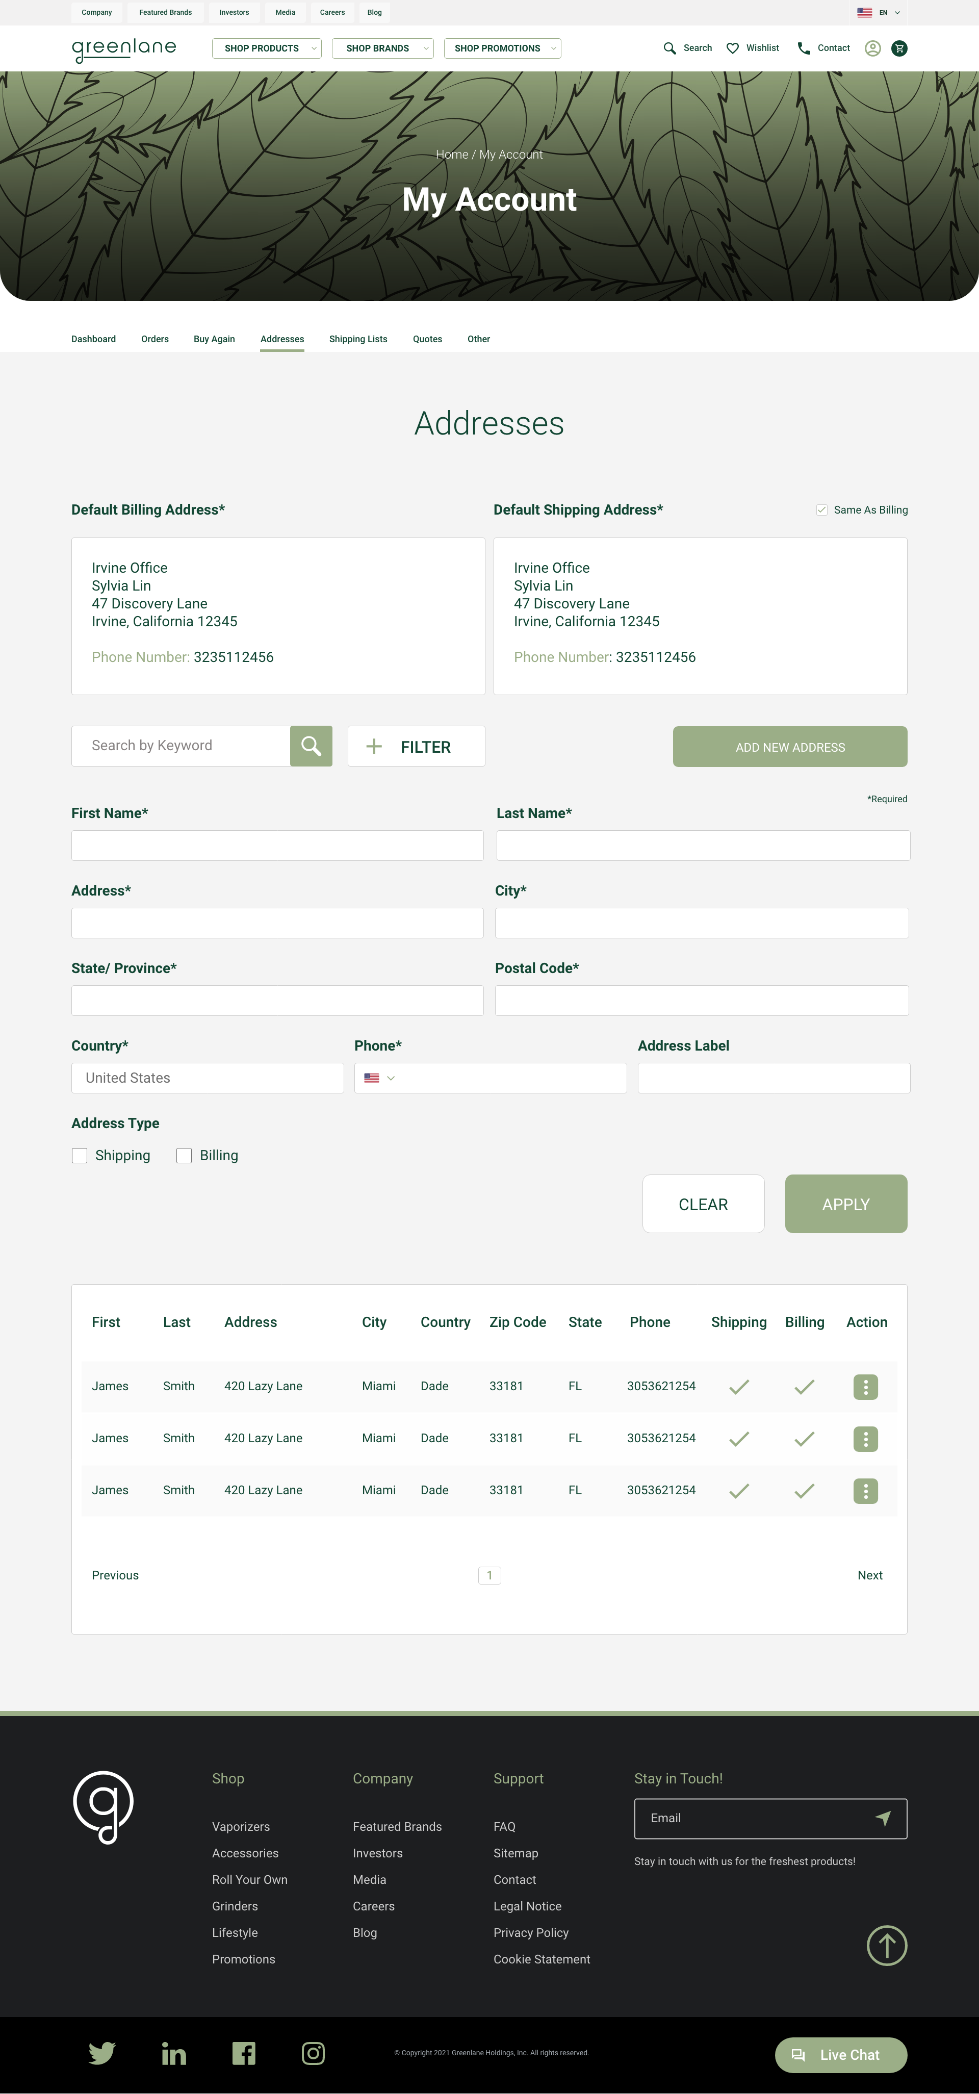Click the Address Label input field
This screenshot has height=2094, width=979.
coord(774,1078)
